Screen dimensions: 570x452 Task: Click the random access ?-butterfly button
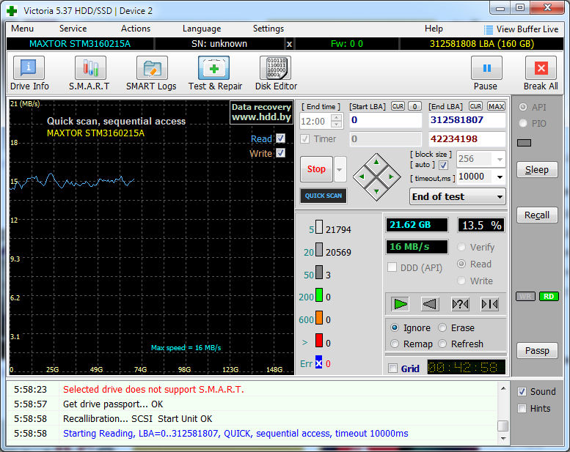(460, 304)
